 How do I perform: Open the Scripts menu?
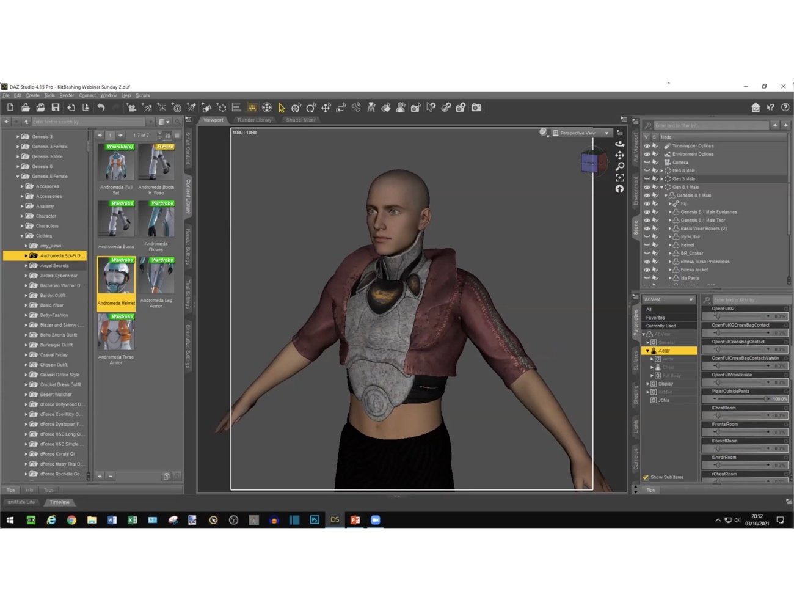tap(142, 95)
